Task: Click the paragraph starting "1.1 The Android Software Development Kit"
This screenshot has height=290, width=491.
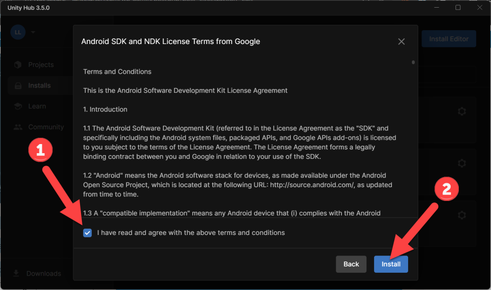Action: pyautogui.click(x=240, y=143)
